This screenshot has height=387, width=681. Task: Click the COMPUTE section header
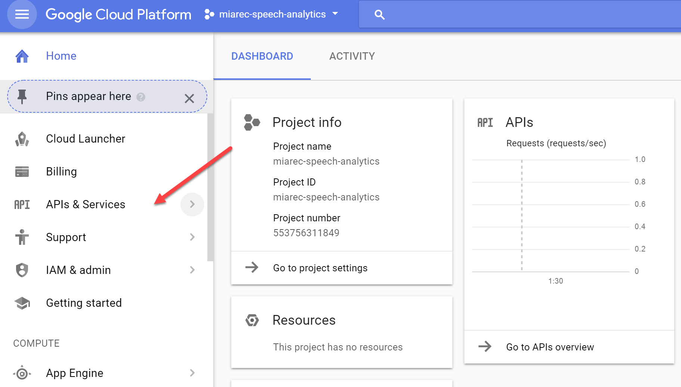coord(36,343)
